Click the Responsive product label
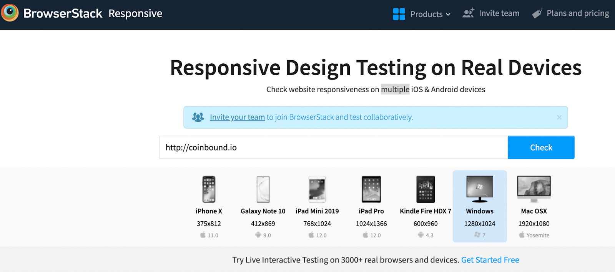The height and width of the screenshot is (272, 615). pos(135,13)
